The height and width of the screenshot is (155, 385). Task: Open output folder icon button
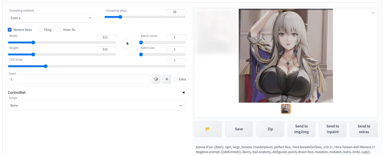point(208,129)
